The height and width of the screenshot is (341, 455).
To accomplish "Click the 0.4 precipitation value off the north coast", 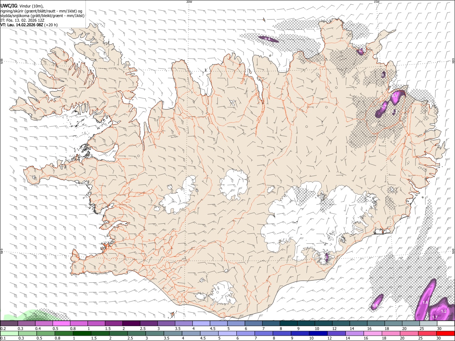I will (268, 39).
